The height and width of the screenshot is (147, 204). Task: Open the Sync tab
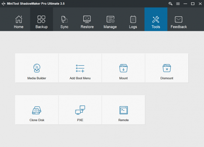[64, 22]
